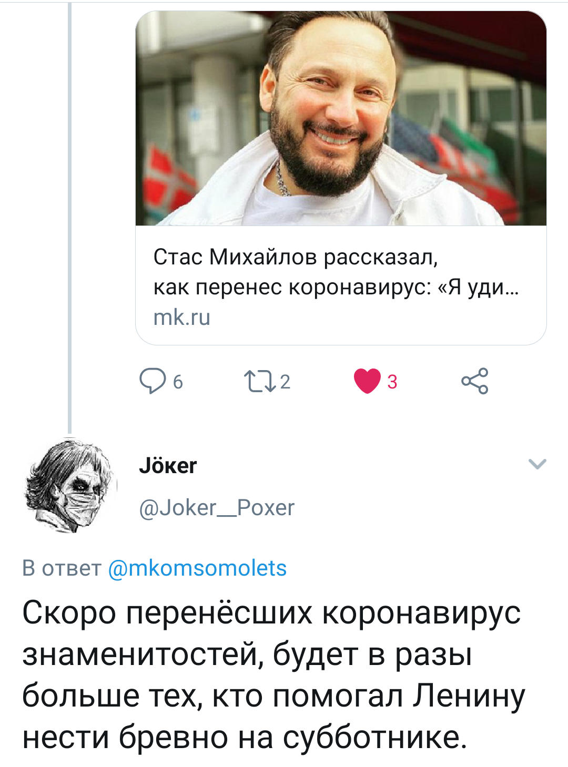
Task: Open the @Joker__Poxer handle
Action: click(x=217, y=508)
